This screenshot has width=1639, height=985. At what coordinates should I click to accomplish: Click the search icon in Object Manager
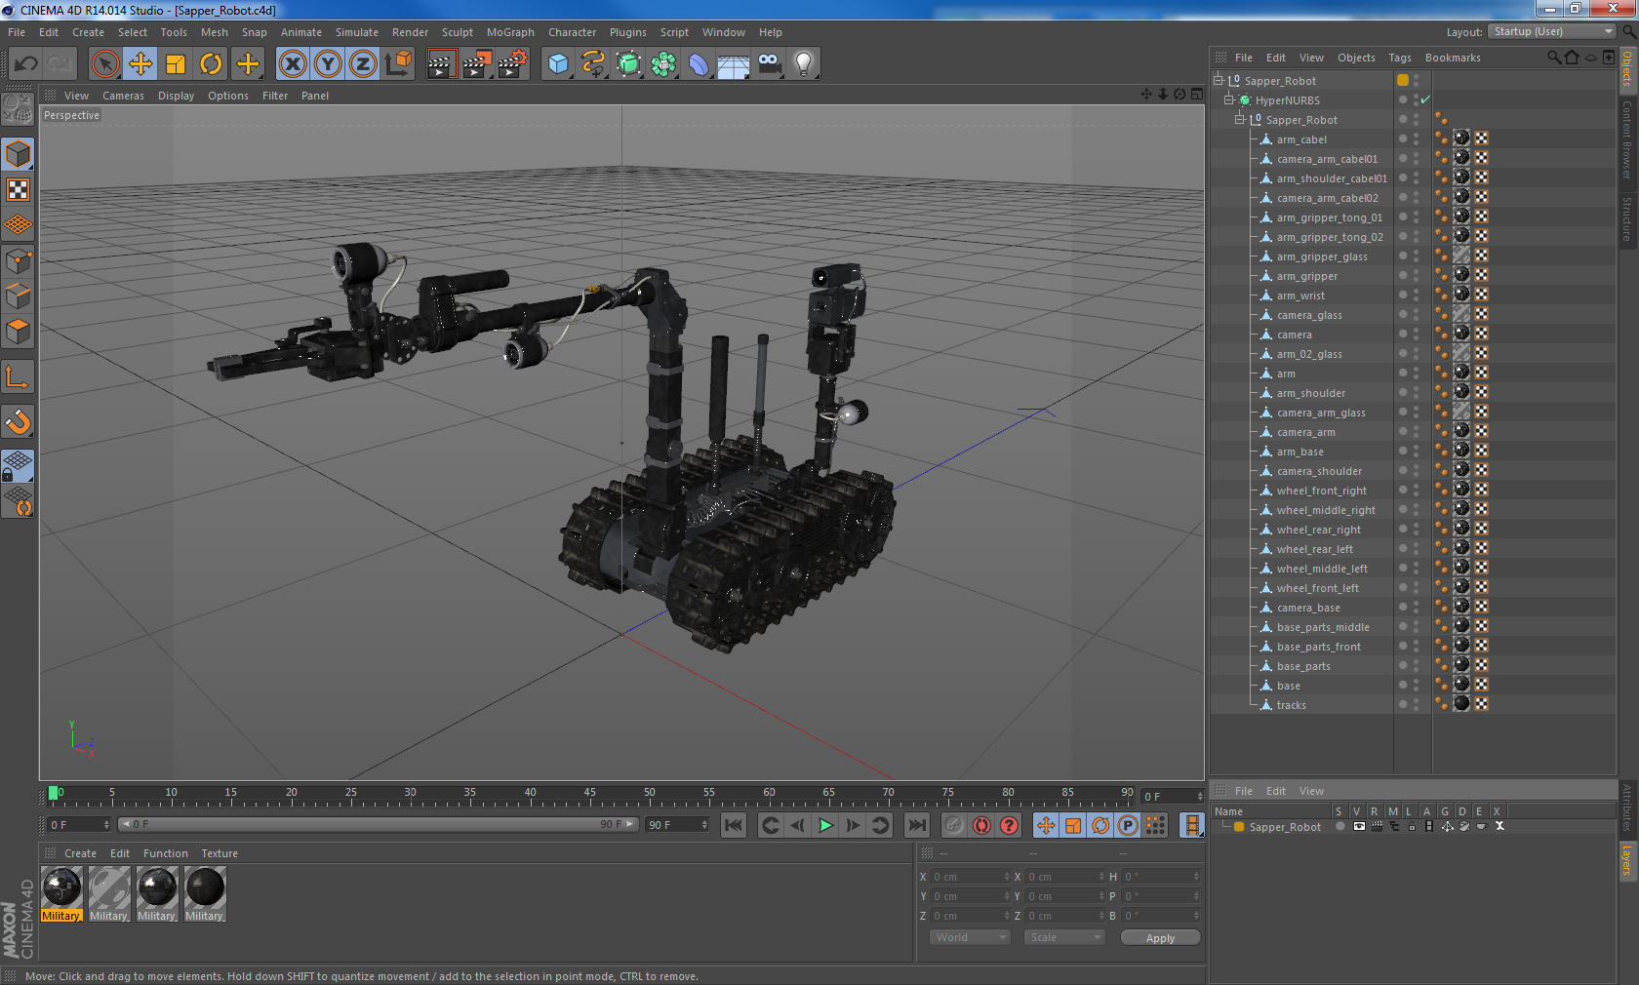click(x=1553, y=58)
